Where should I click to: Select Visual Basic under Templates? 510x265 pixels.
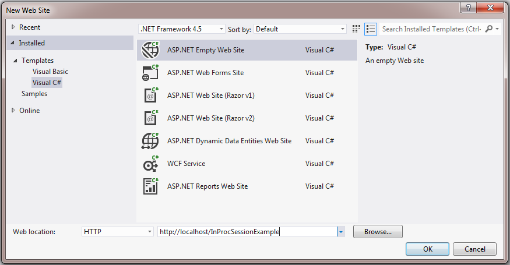(50, 72)
